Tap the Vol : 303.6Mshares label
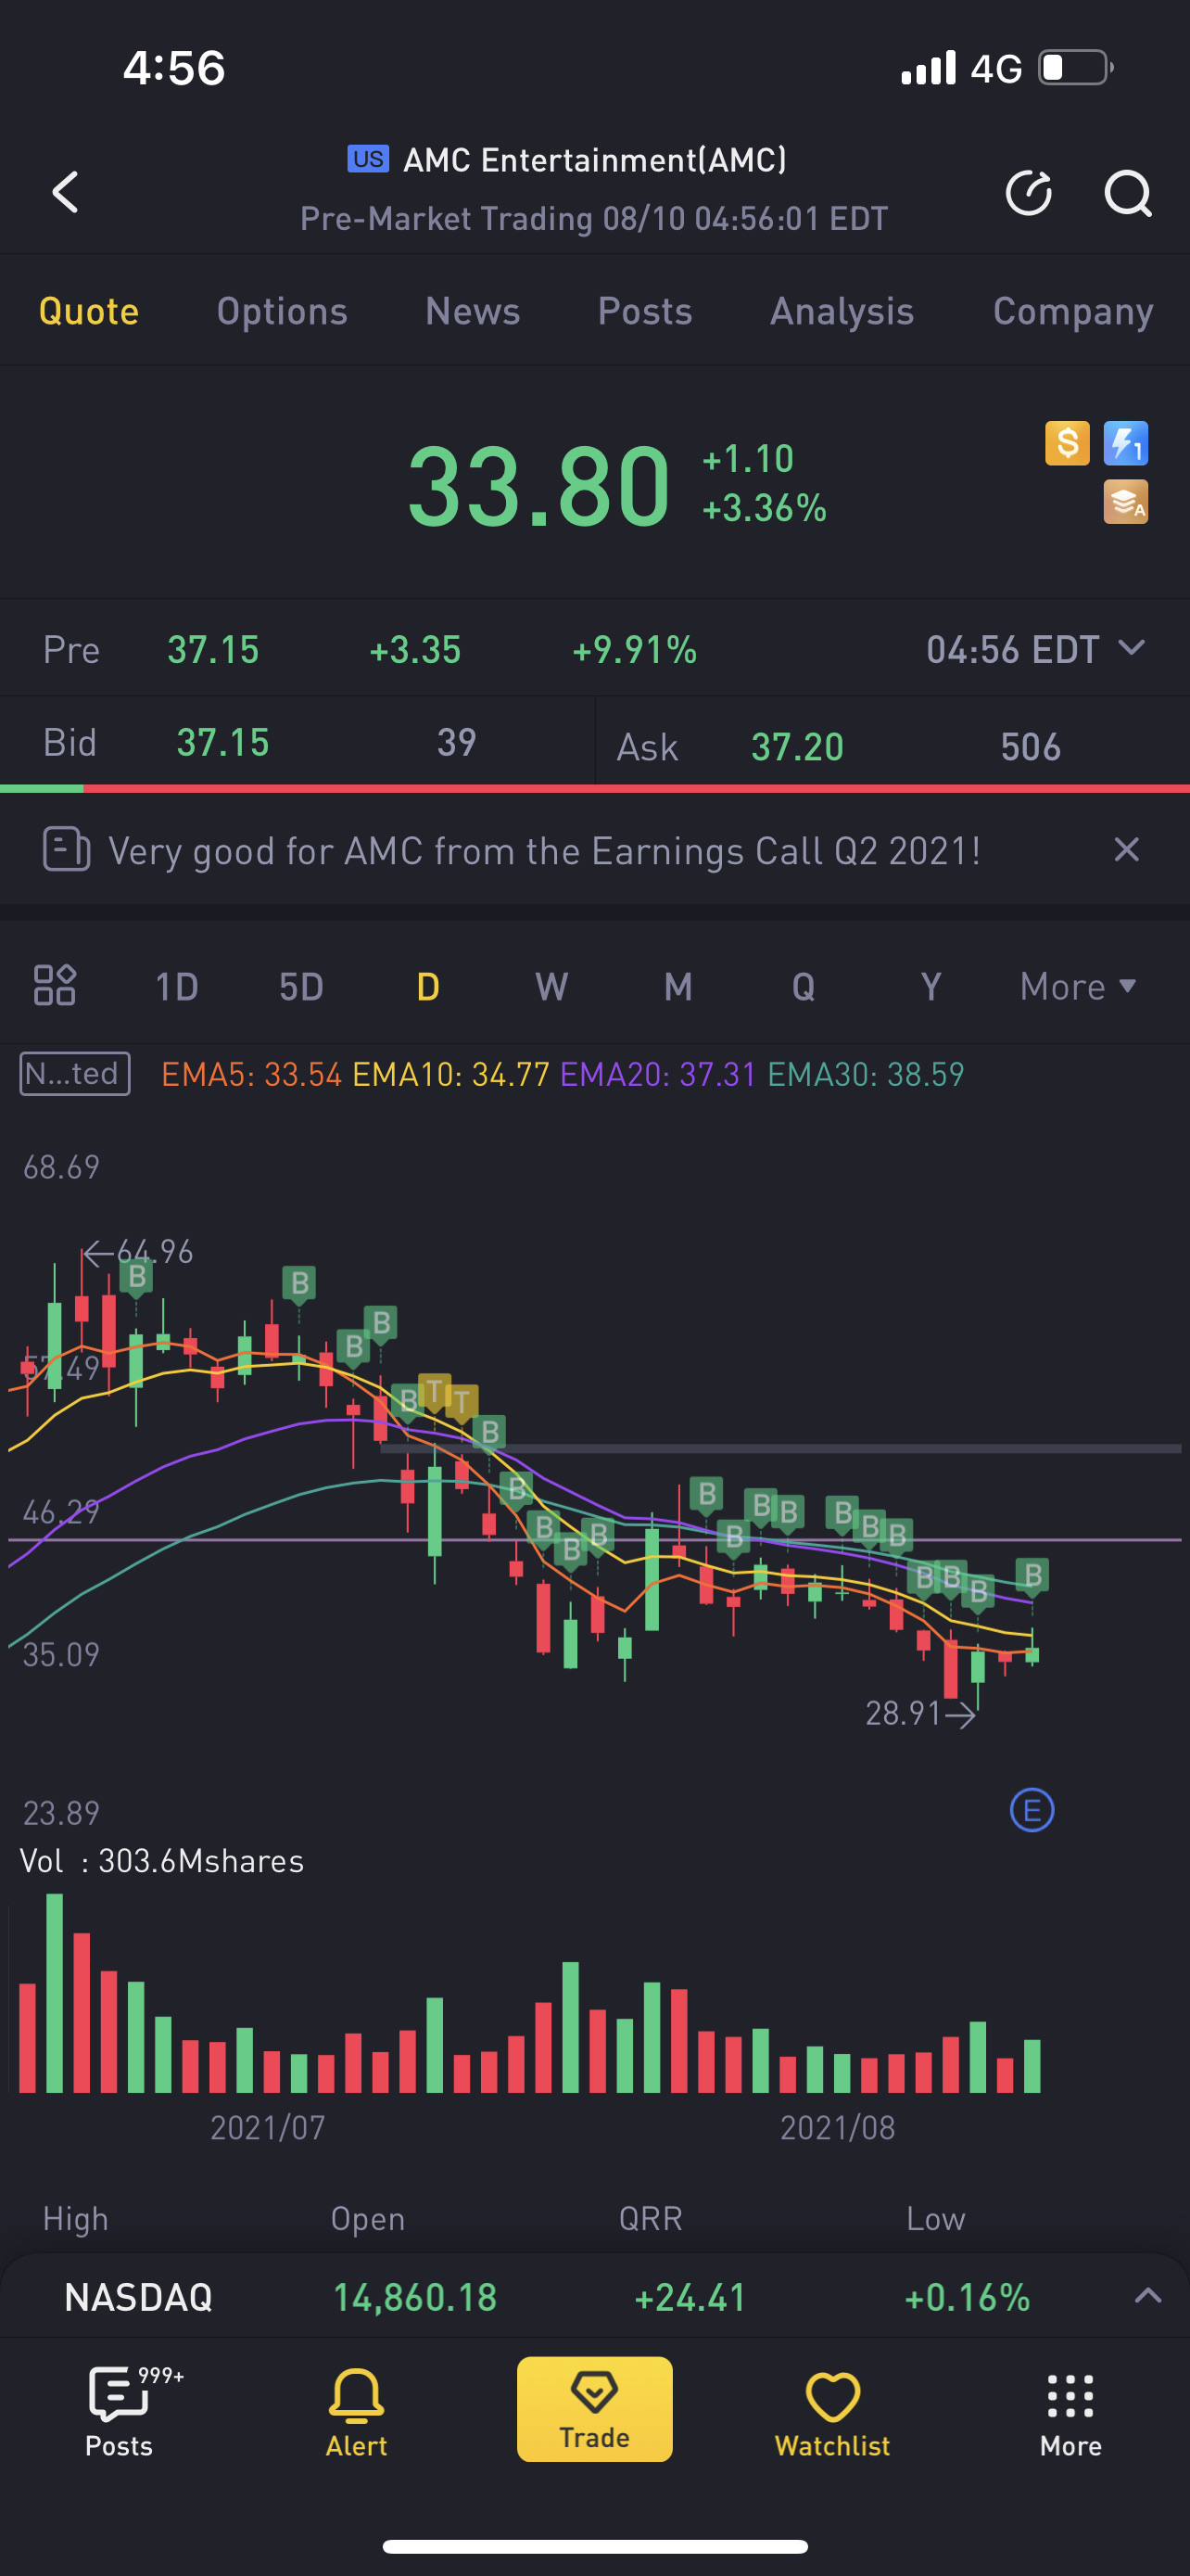 (162, 1861)
